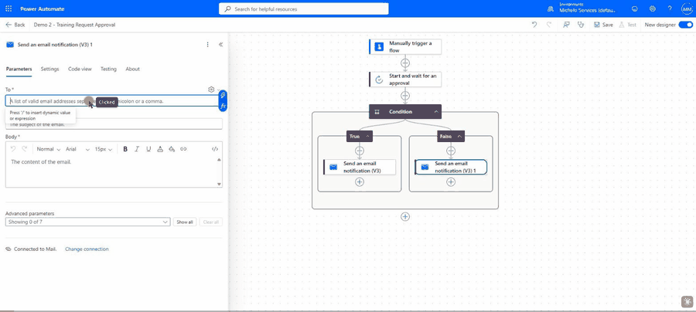The height and width of the screenshot is (312, 696).
Task: Click Clear all advanced parameters
Action: tap(210, 222)
